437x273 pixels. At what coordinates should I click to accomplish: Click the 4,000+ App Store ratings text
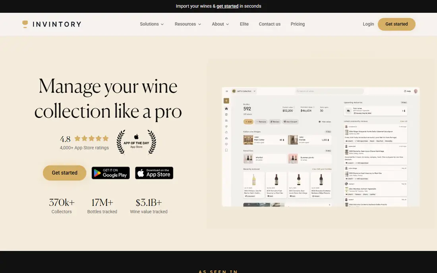click(84, 148)
